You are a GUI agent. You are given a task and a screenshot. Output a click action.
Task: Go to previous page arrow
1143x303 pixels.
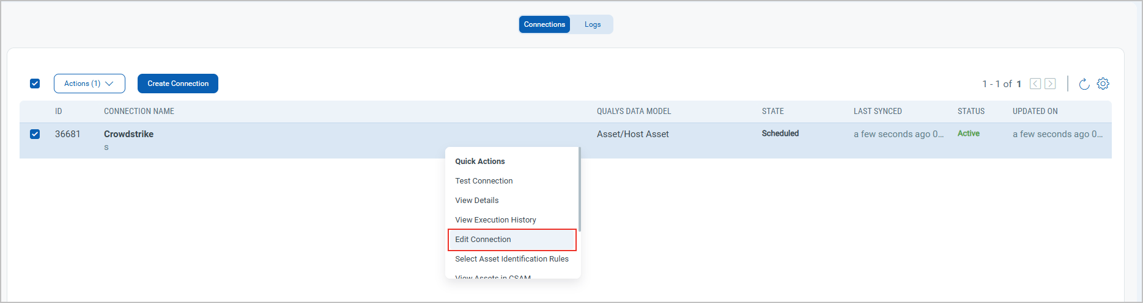1035,84
